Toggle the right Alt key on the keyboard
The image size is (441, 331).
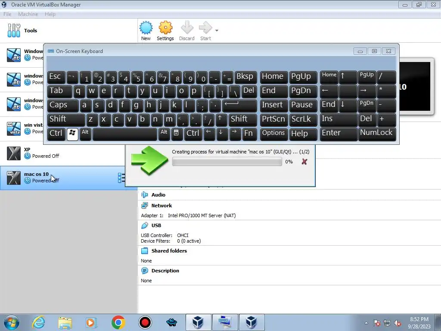pyautogui.click(x=164, y=134)
